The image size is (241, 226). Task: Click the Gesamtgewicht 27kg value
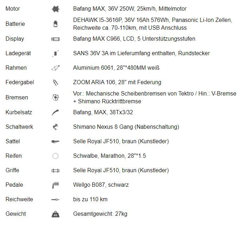pos(100,214)
